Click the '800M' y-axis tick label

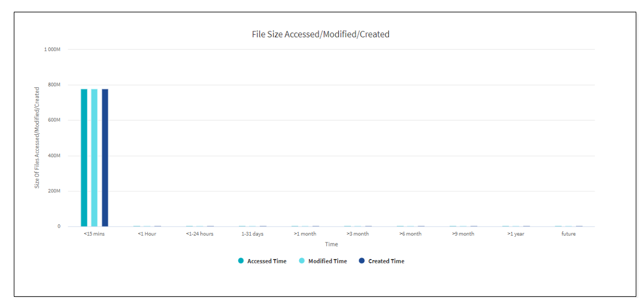(x=53, y=85)
